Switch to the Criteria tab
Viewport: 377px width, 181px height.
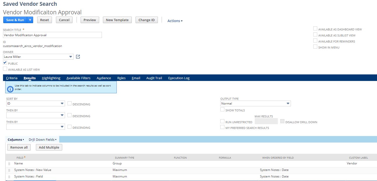pos(12,78)
